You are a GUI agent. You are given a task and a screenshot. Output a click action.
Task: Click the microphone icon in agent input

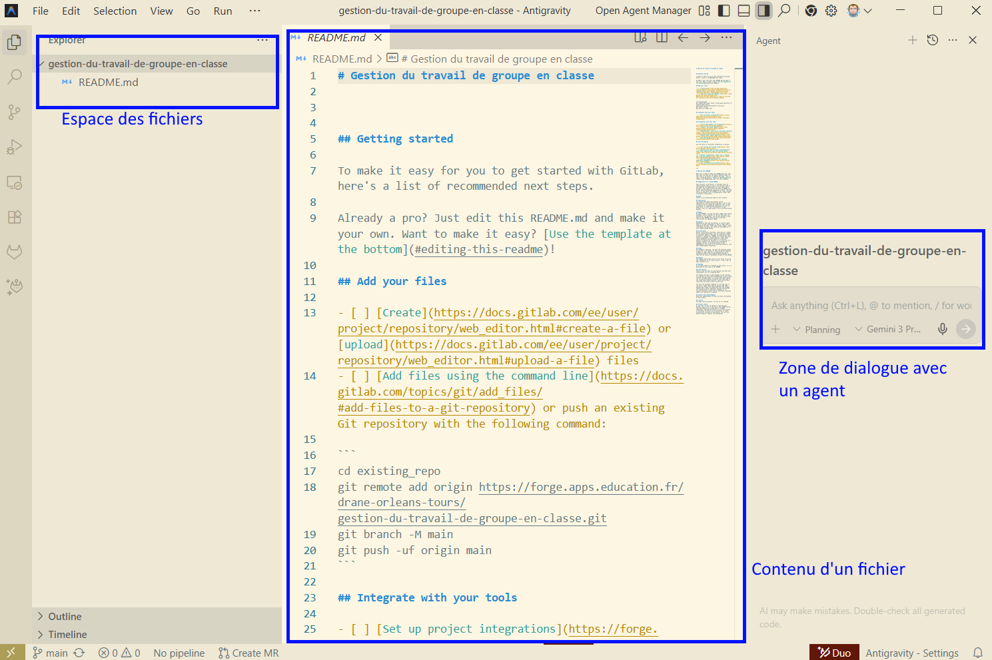coord(942,329)
